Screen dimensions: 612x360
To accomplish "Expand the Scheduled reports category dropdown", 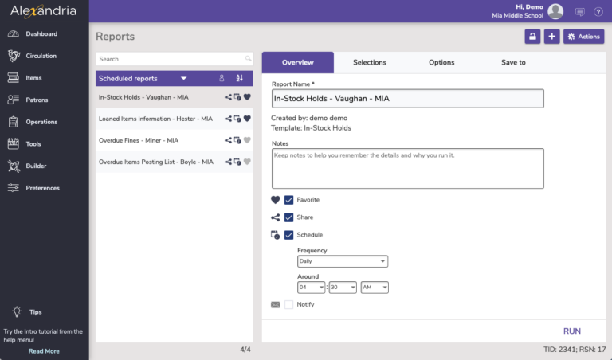I will 184,79.
